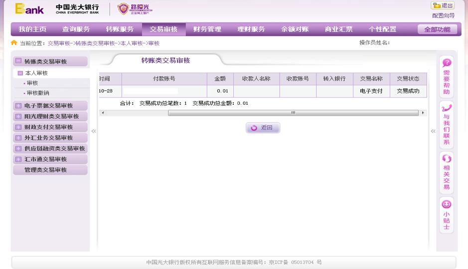468x269 pixels.
Task: Click the horizontal scrollbar thumb under the table
Action: [293, 113]
